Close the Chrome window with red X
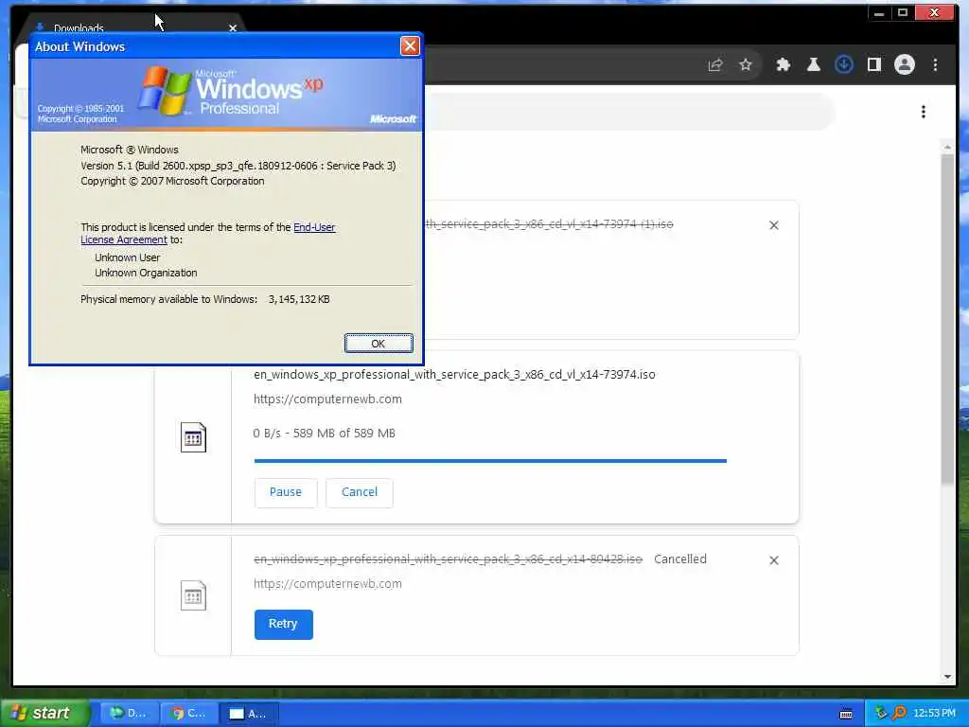The height and width of the screenshot is (727, 969). 935,13
